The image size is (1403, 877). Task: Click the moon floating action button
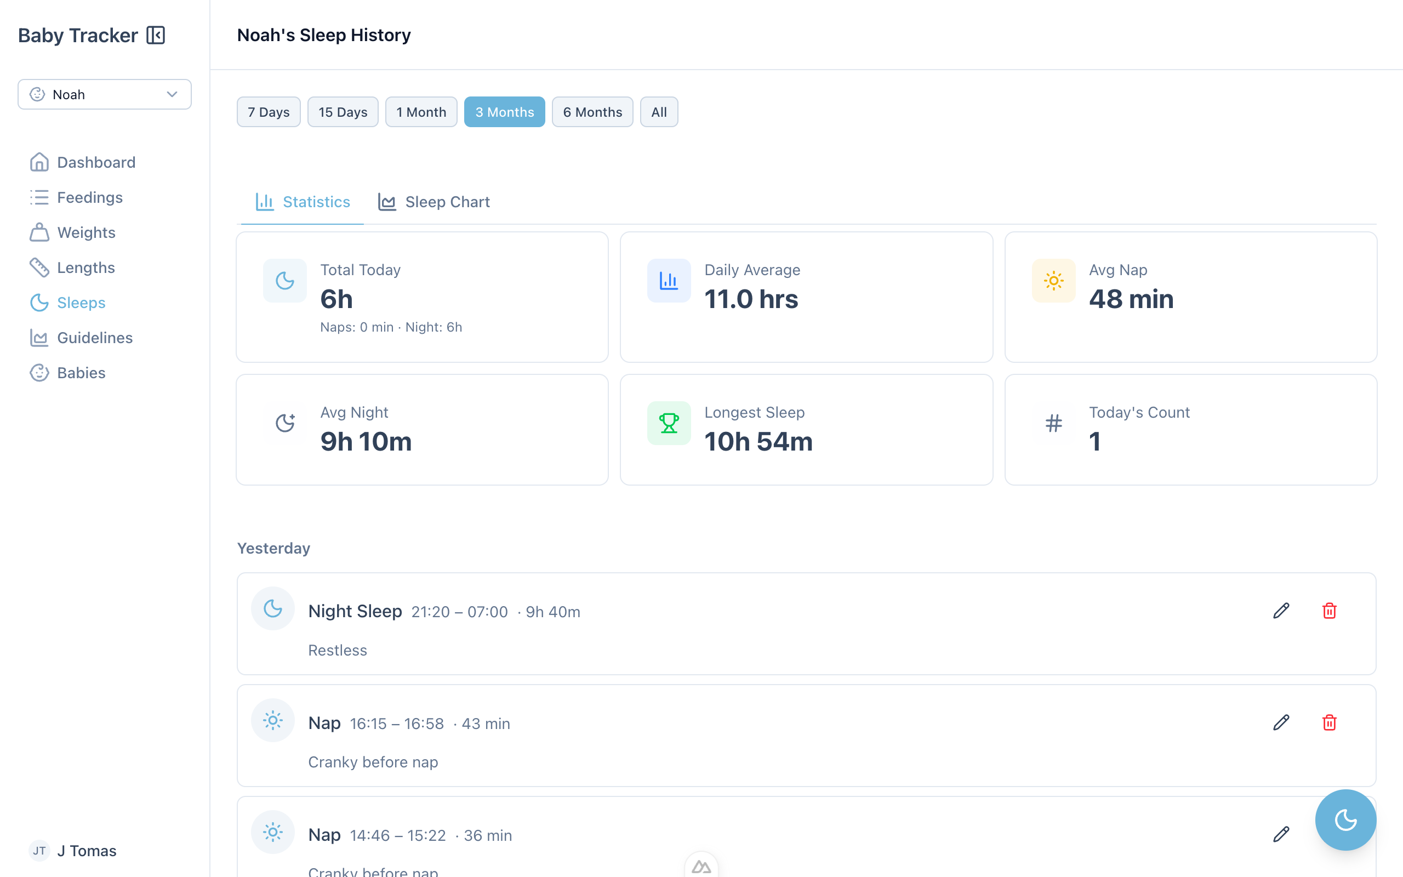pos(1345,819)
